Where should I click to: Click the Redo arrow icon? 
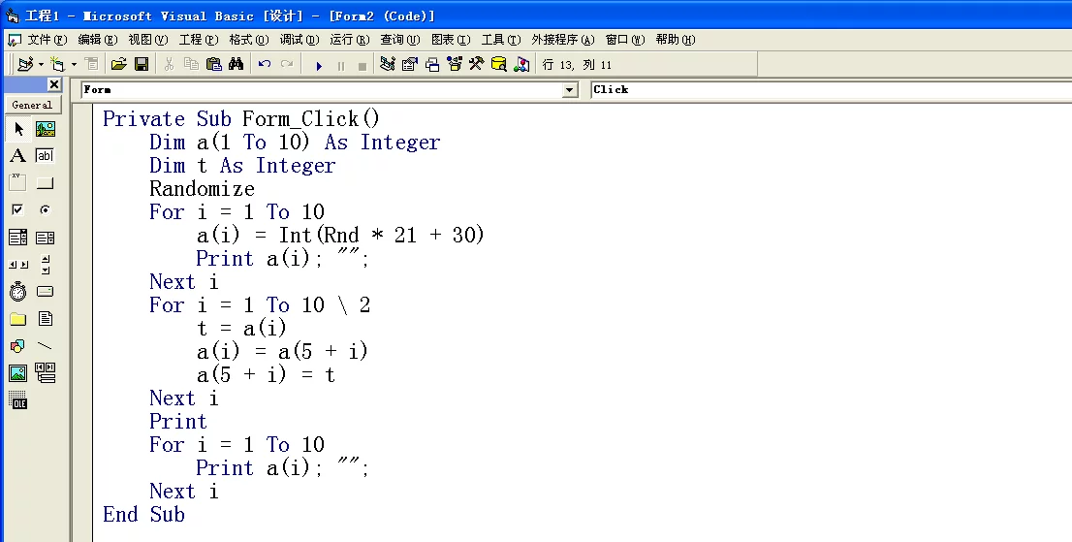287,64
